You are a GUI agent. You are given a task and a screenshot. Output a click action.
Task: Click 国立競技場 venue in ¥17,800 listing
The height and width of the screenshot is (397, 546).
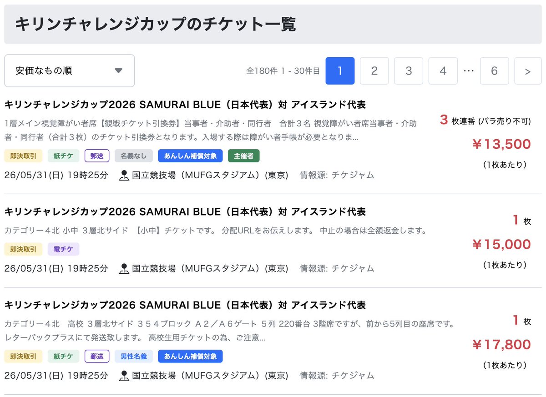coord(210,376)
